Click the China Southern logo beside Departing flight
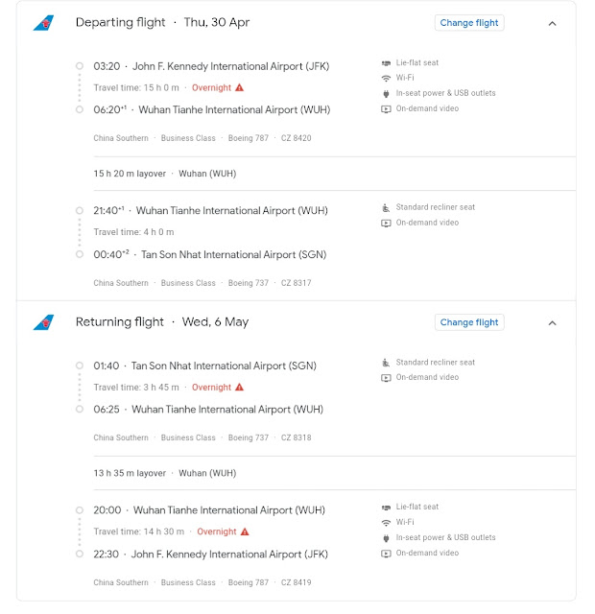 (43, 23)
